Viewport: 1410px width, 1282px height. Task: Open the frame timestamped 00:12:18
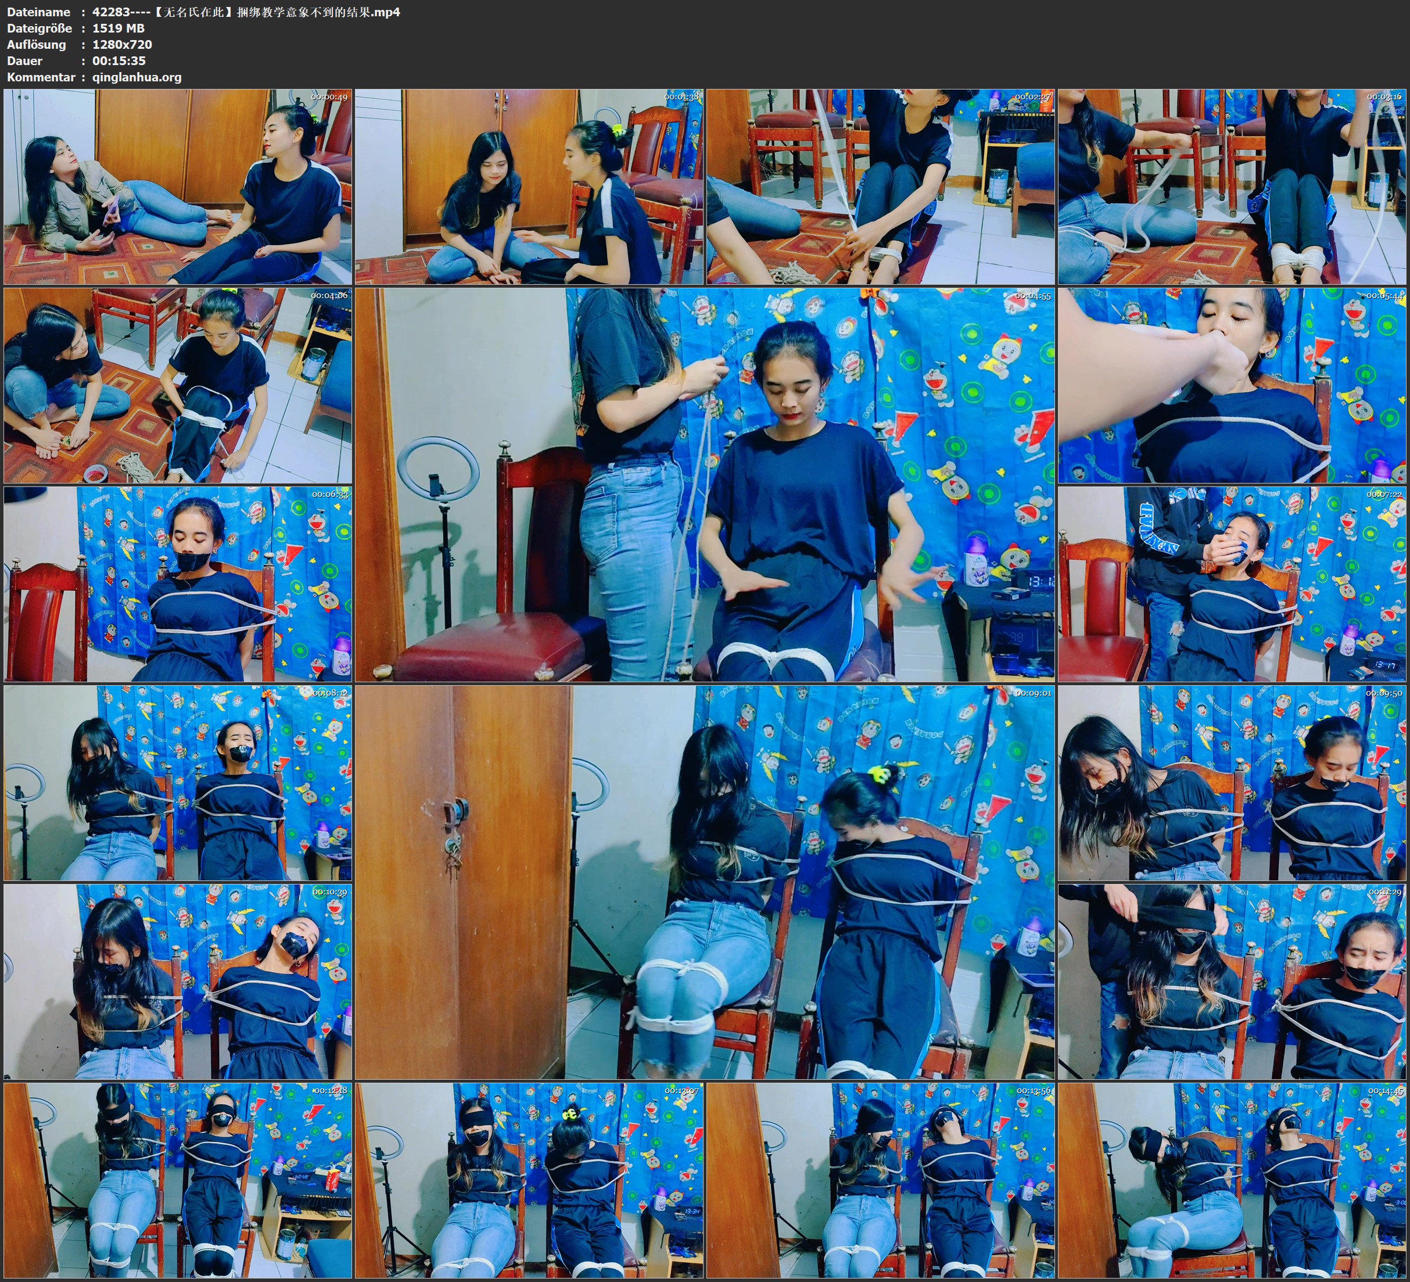point(178,1180)
